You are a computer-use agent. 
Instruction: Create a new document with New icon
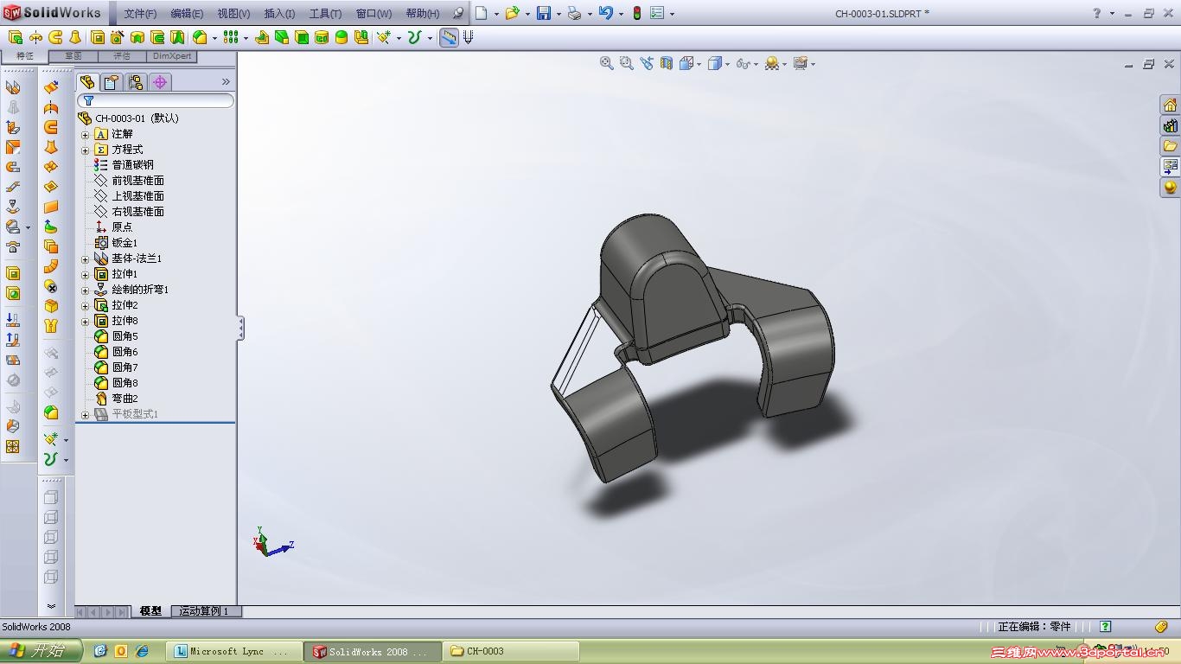pos(482,13)
